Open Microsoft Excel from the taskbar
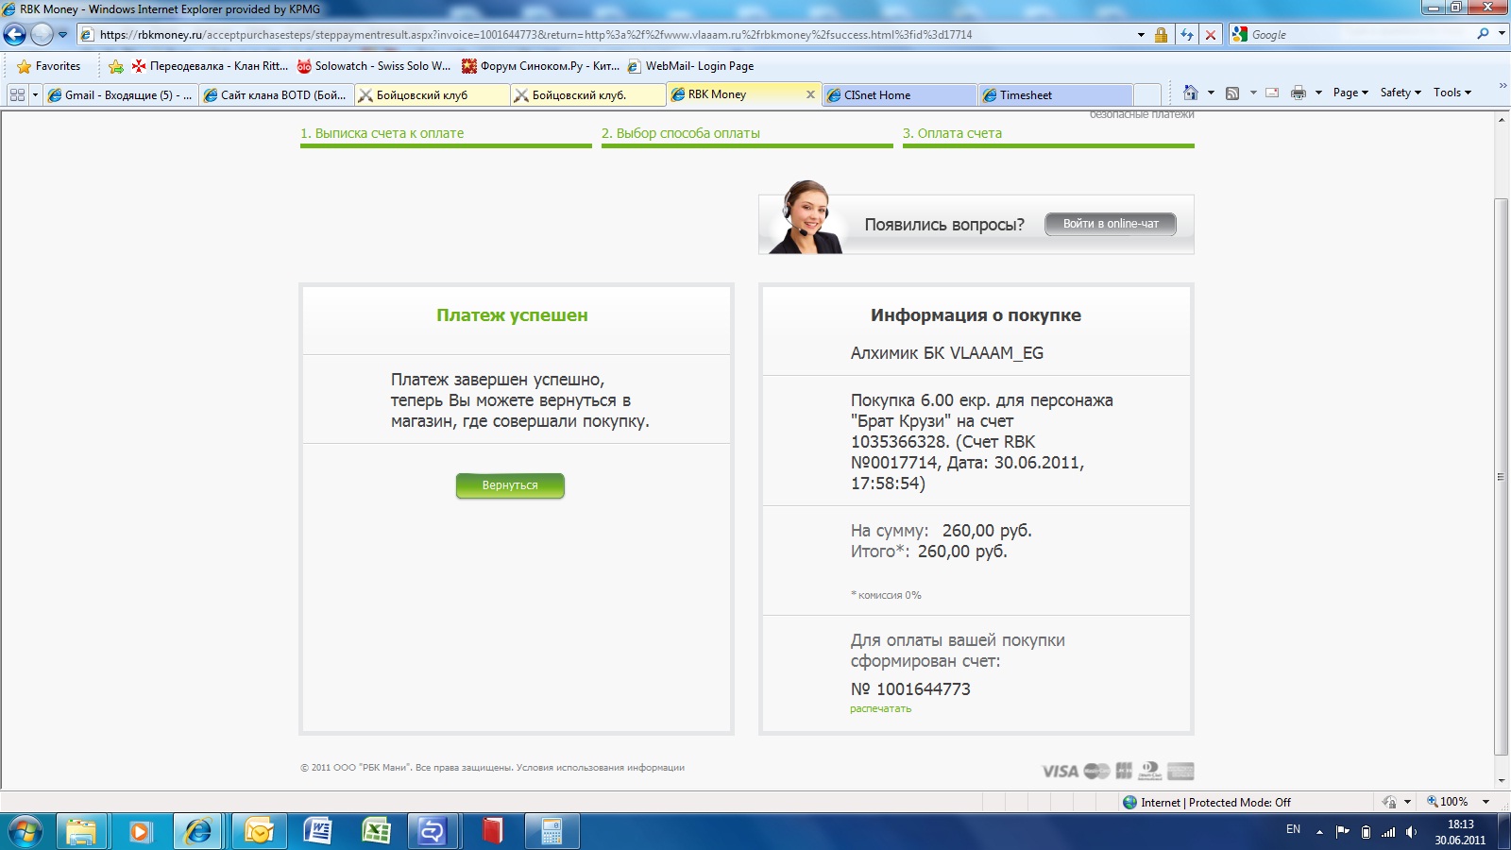1511x850 pixels. [x=376, y=832]
